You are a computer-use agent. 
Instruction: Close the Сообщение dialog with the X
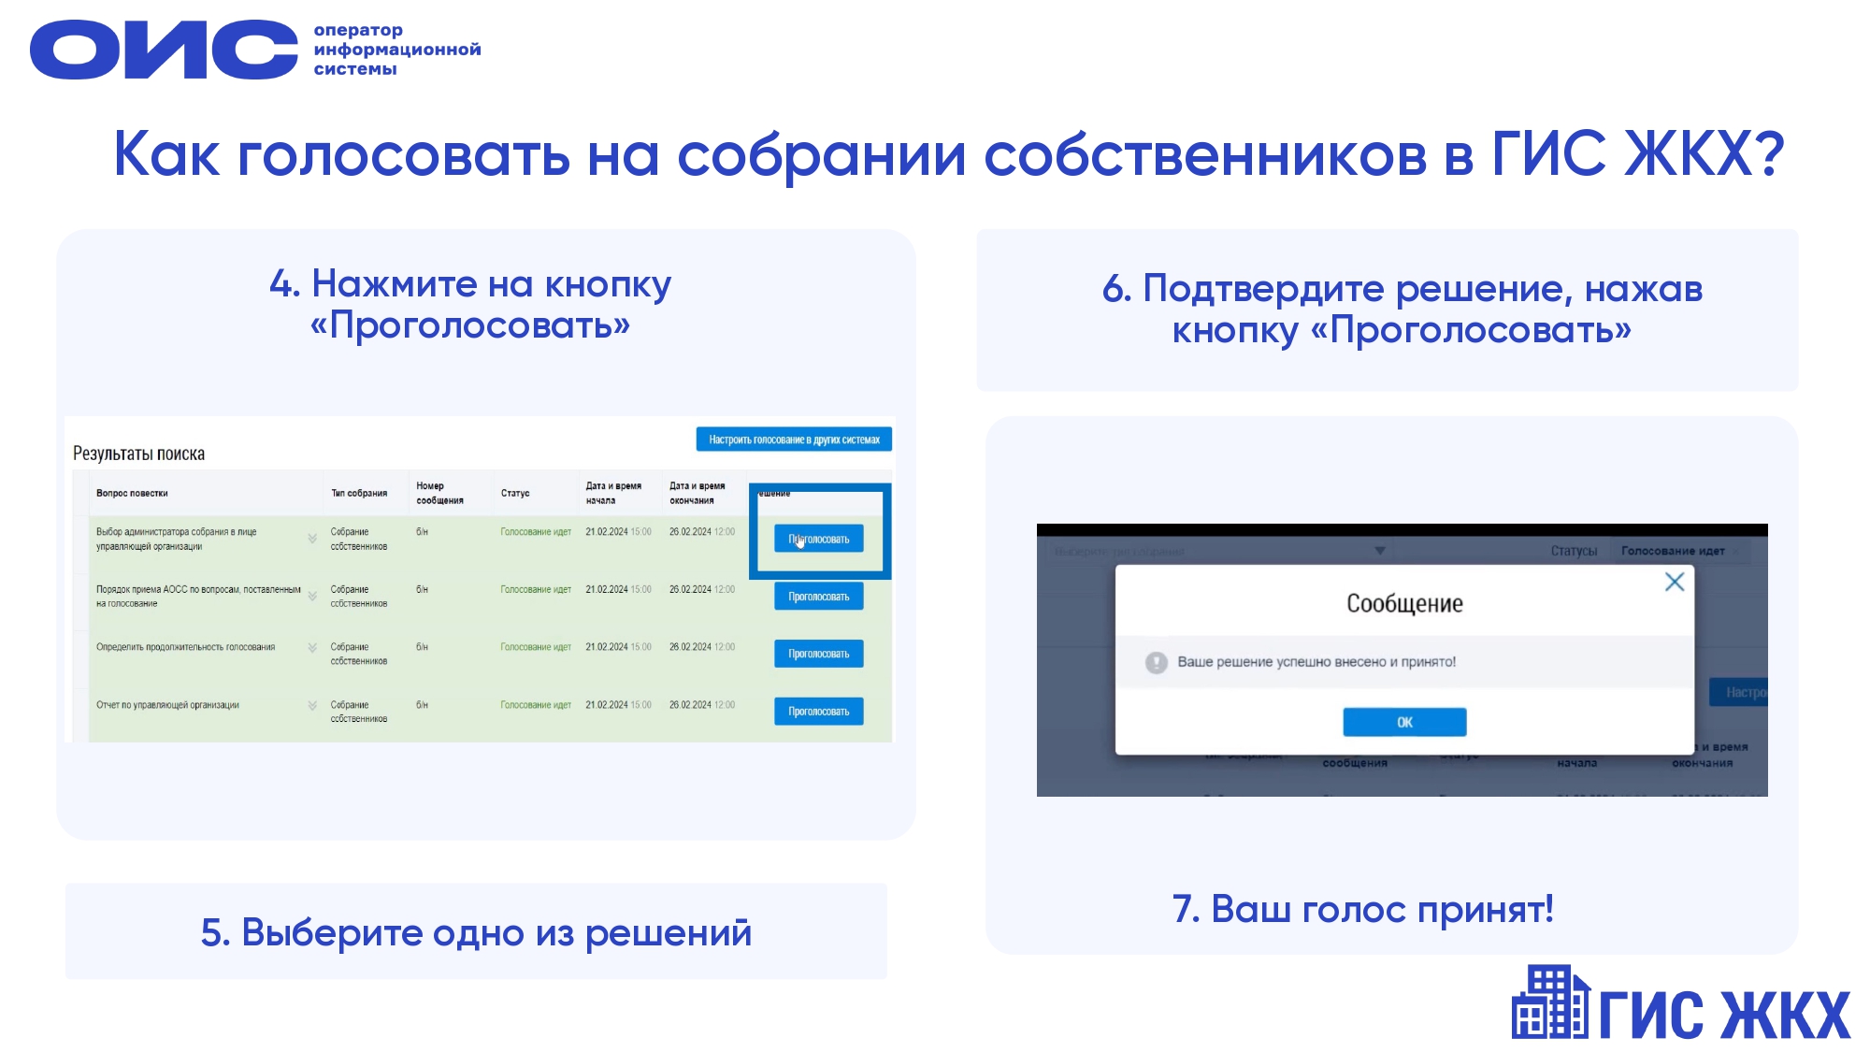(1675, 583)
